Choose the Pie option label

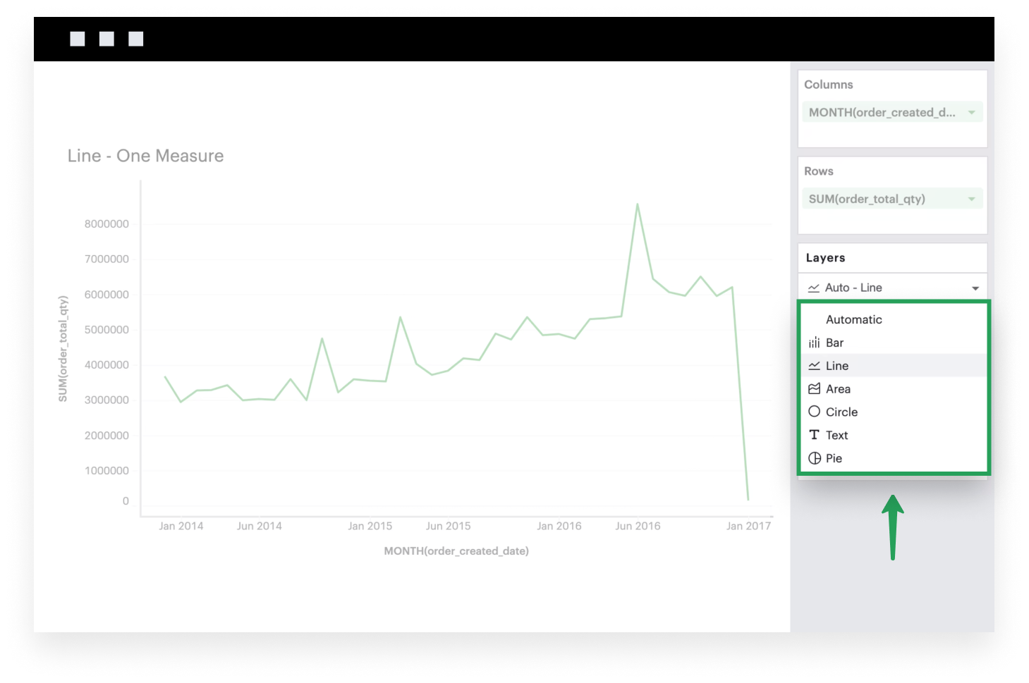(x=834, y=458)
